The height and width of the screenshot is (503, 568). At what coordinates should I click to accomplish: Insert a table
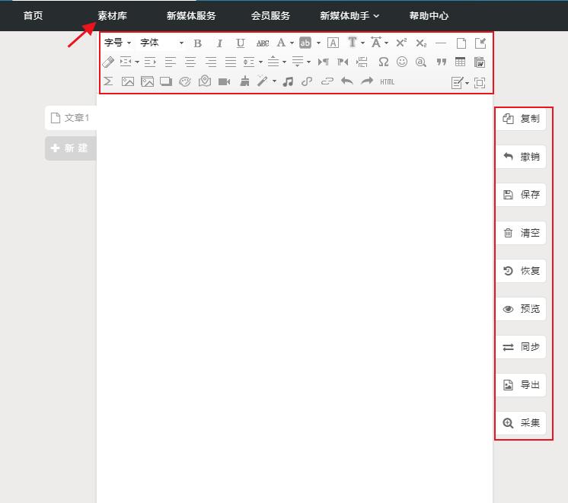tap(460, 62)
